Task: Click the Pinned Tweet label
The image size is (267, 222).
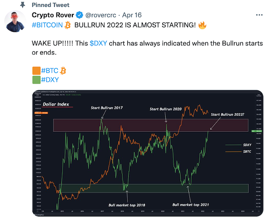Action: coord(51,5)
